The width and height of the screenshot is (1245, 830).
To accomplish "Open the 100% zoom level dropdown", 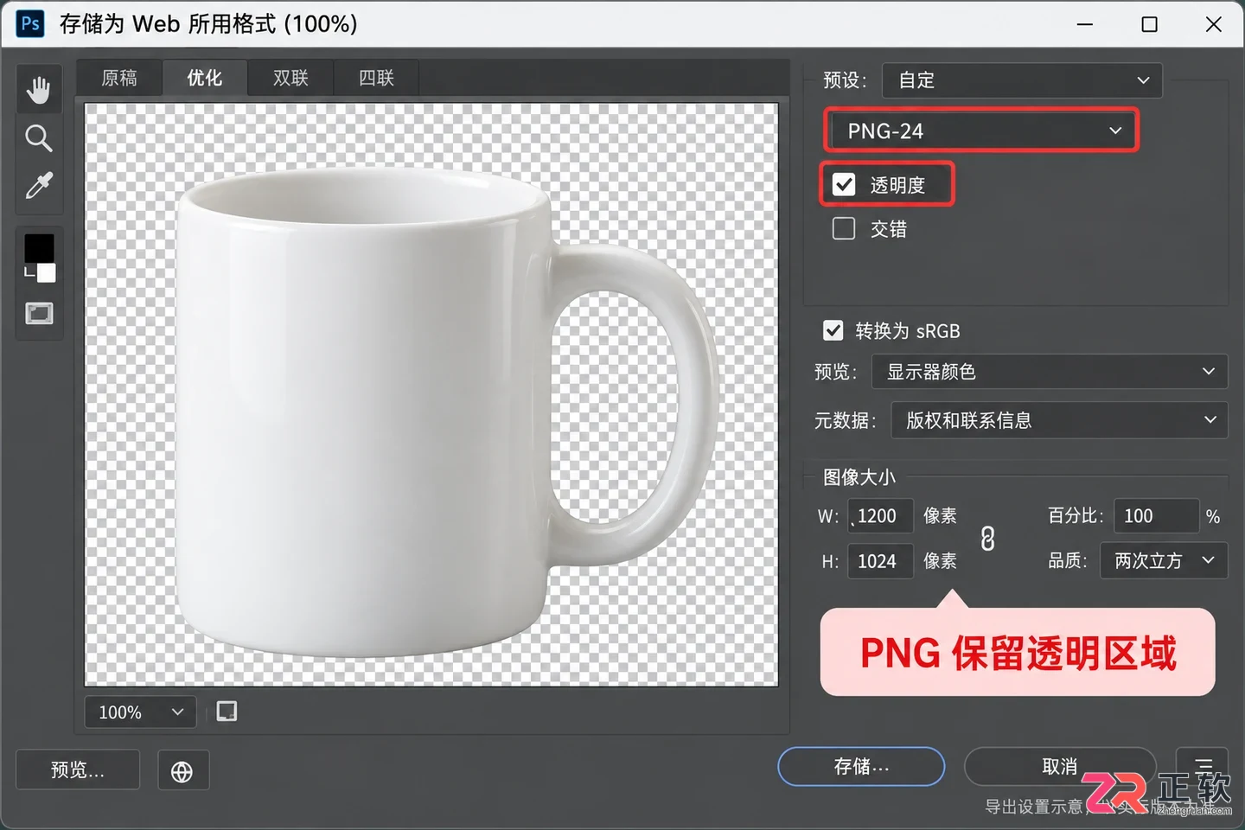I will pos(140,712).
